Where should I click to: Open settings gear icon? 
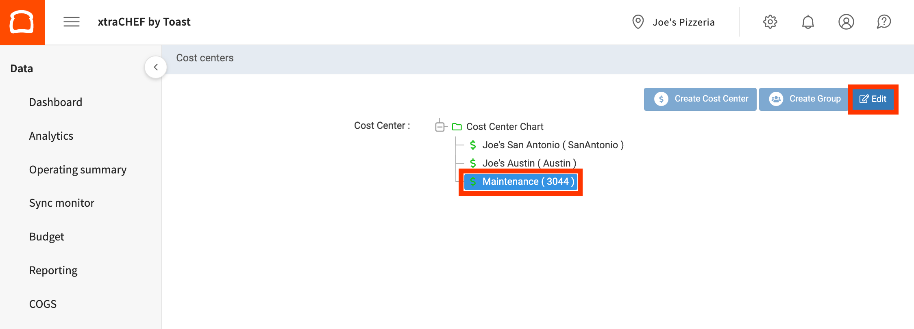click(x=770, y=22)
